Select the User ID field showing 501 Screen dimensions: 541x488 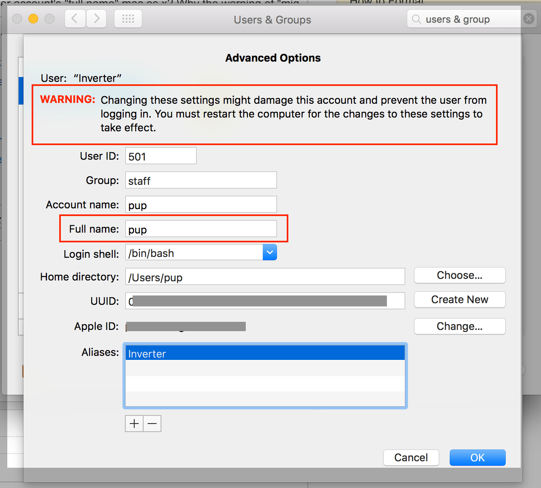point(161,156)
